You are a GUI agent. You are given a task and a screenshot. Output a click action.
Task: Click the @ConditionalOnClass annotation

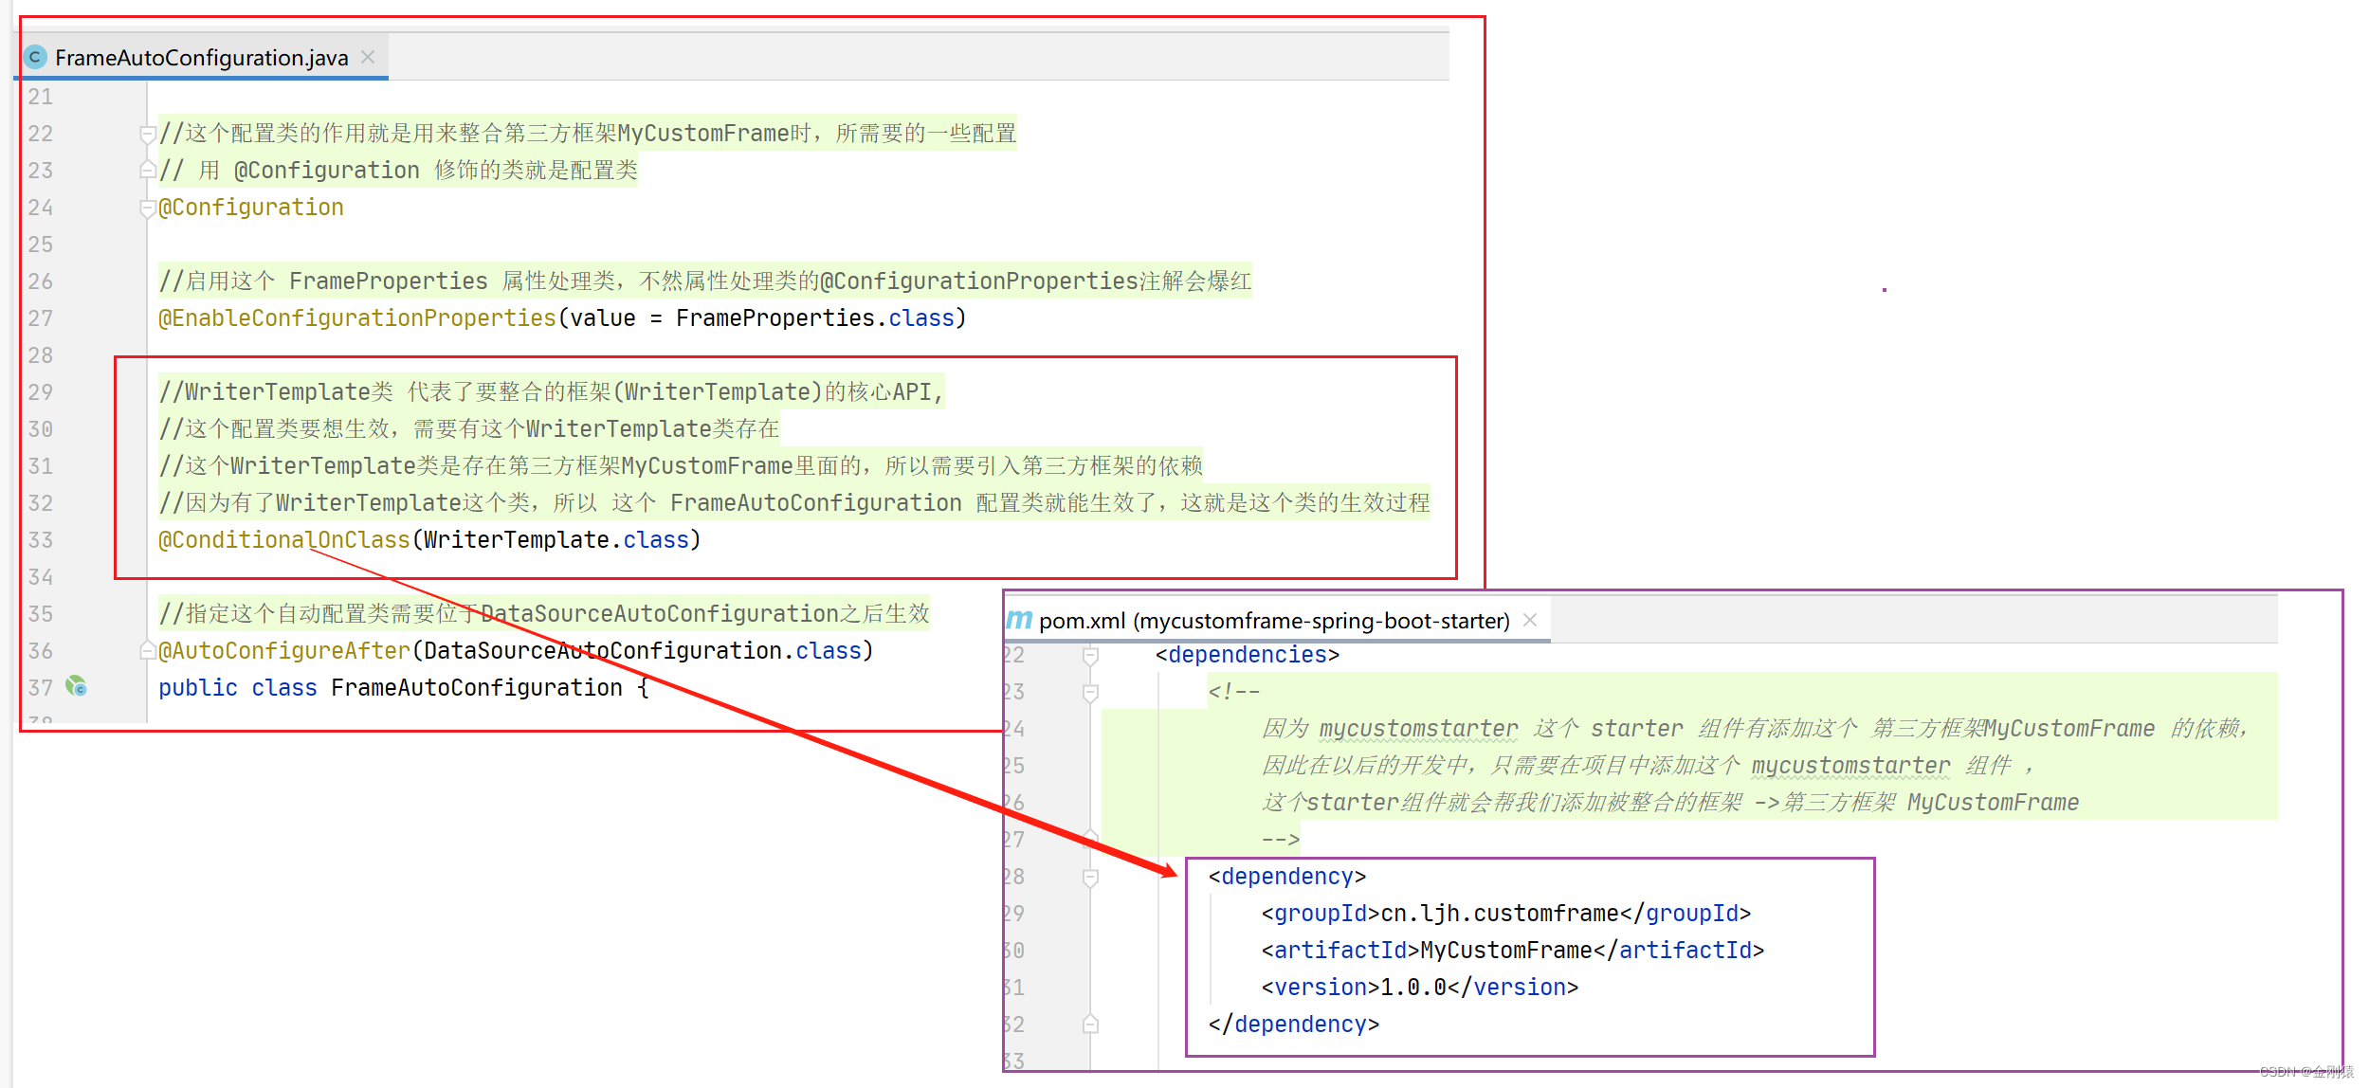[x=284, y=540]
